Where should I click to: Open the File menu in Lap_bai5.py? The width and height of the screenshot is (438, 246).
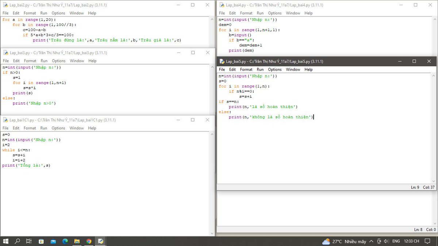(x=222, y=69)
